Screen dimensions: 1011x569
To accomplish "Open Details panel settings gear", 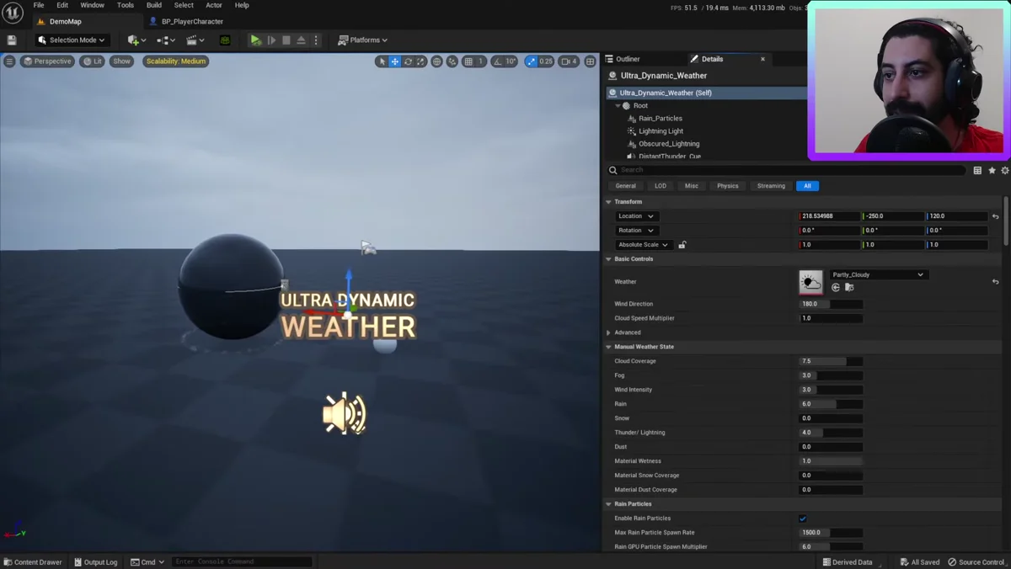I will (x=1004, y=170).
